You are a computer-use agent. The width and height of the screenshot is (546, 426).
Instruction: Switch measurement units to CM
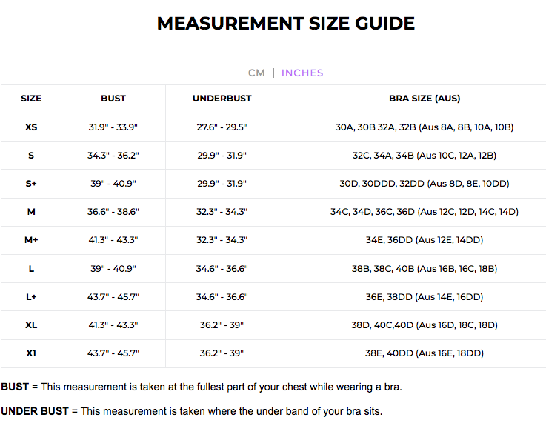(x=256, y=73)
